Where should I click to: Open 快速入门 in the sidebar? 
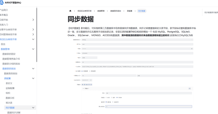(4, 25)
